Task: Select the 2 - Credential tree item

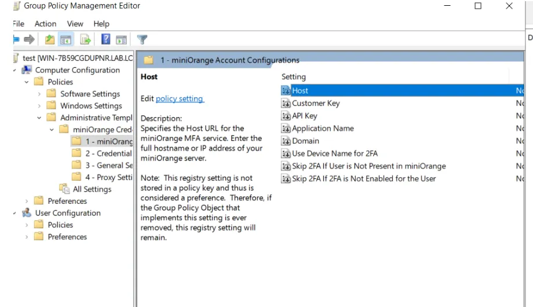Action: coord(108,153)
